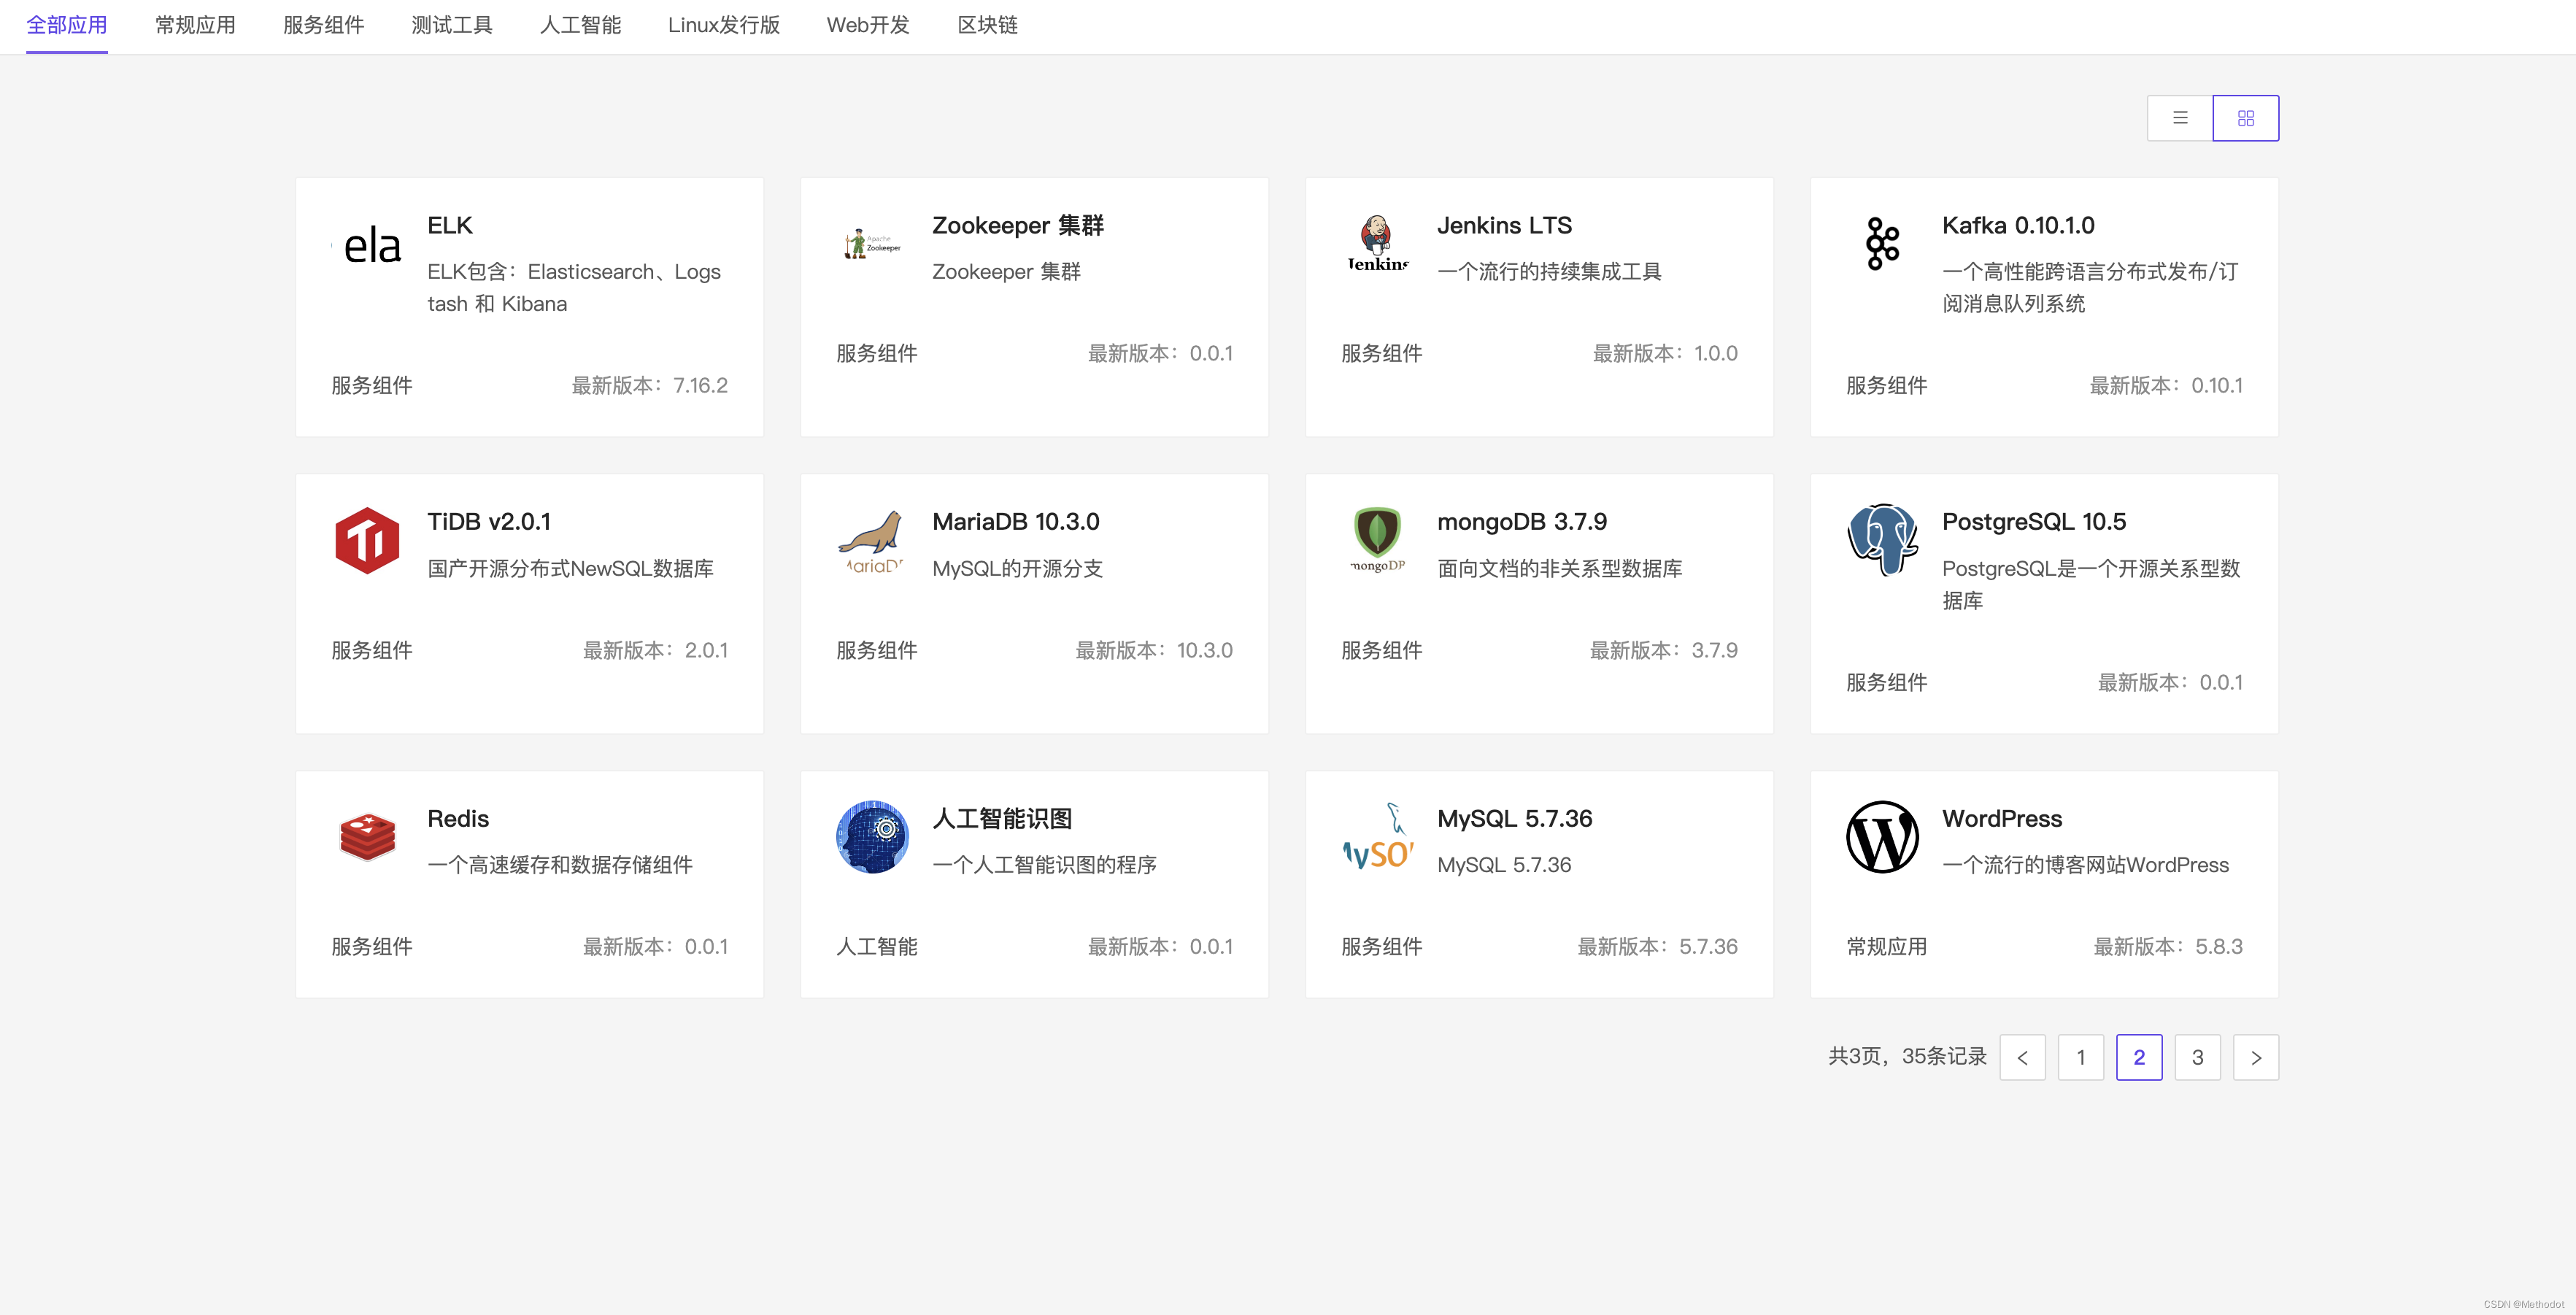Screen dimensions: 2576x1315
Task: Click description 一个流行的博客网站WordPress
Action: click(2085, 864)
